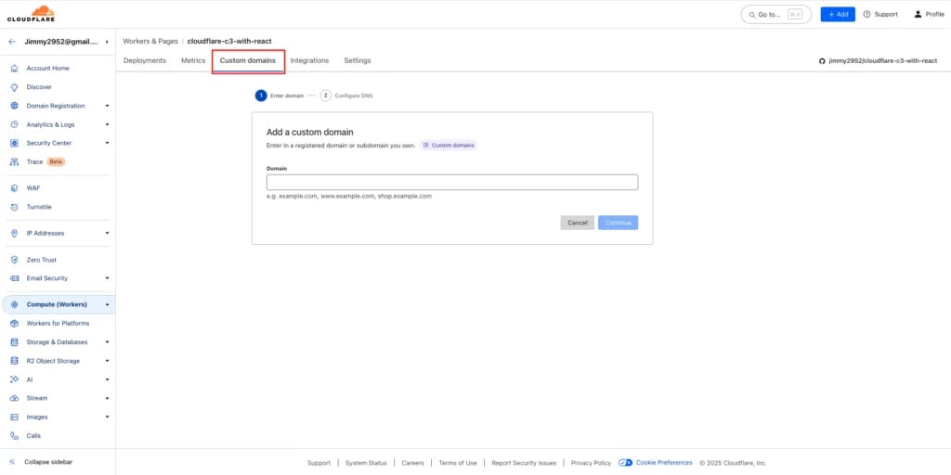Expand the Security Center arrow

pos(108,144)
